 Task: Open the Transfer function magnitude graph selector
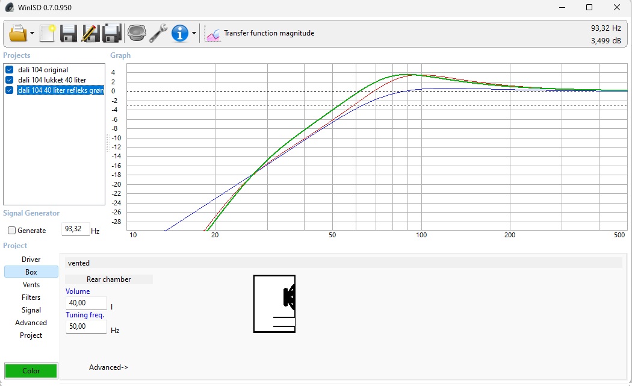(x=269, y=33)
